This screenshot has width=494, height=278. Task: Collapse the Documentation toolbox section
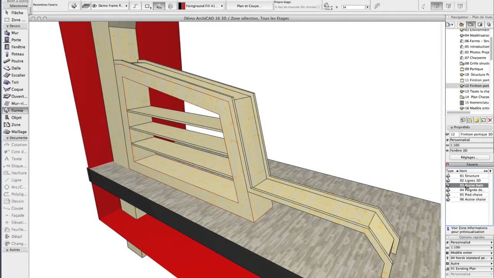15,138
